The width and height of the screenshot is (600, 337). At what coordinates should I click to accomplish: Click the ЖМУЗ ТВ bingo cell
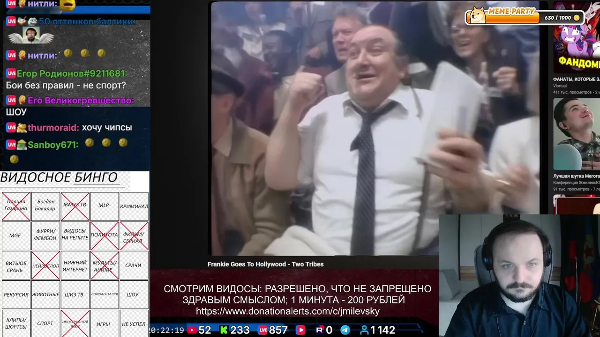[75, 206]
